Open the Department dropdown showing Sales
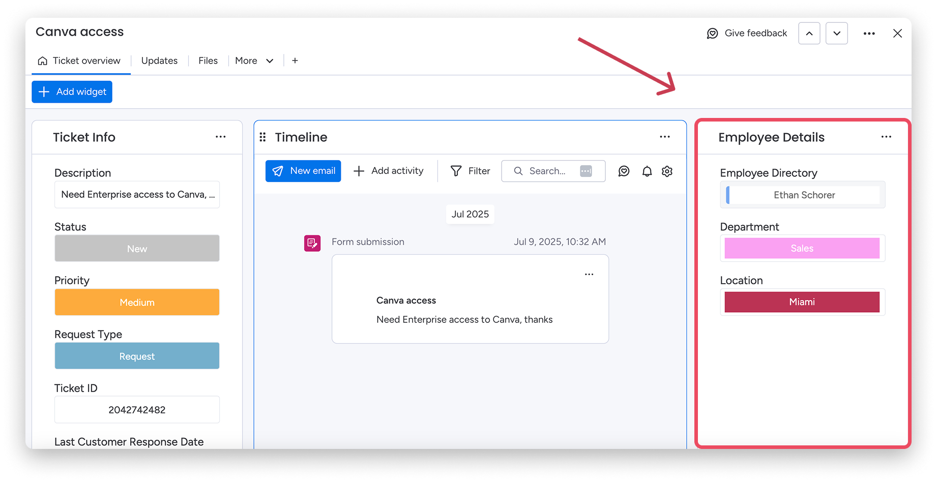This screenshot has height=482, width=937. (x=802, y=249)
